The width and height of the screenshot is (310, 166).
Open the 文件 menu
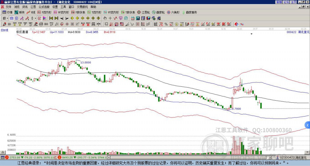tap(8, 7)
